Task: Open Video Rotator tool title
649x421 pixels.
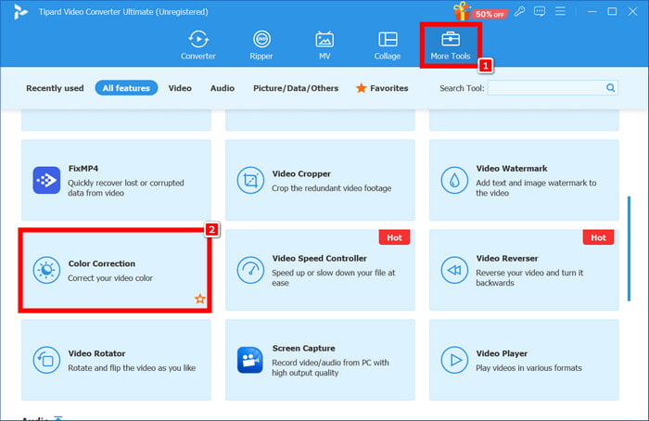Action: tap(96, 353)
